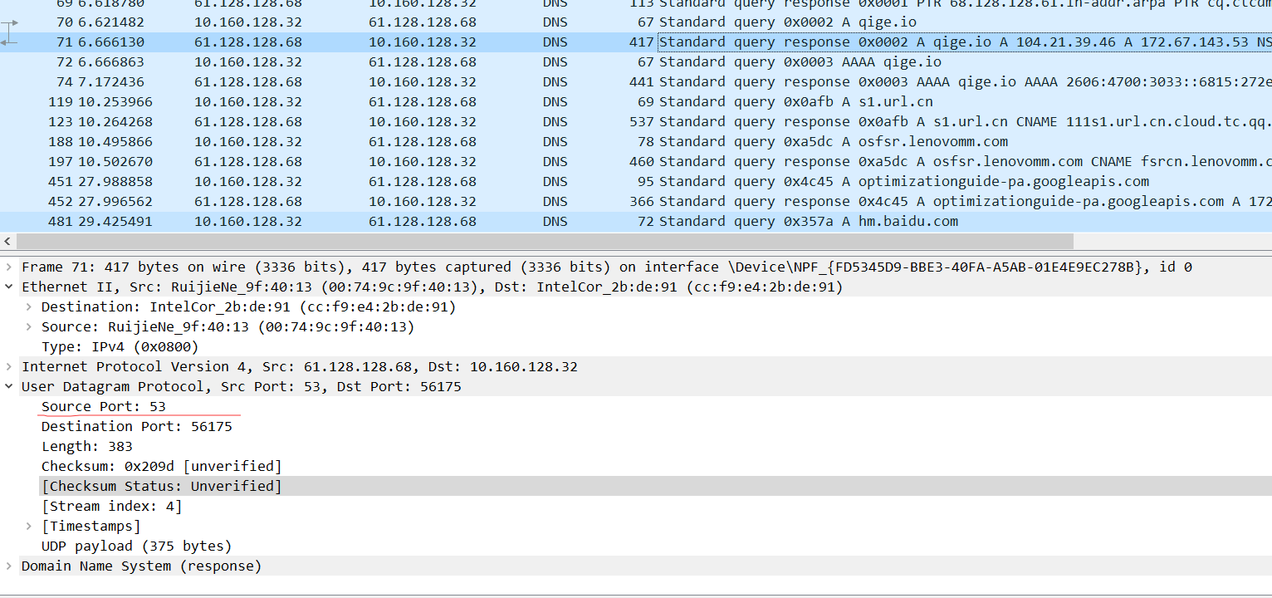This screenshot has height=598, width=1272.
Task: Select packet 123 response with s1.url.cn CNAME
Action: 636,122
